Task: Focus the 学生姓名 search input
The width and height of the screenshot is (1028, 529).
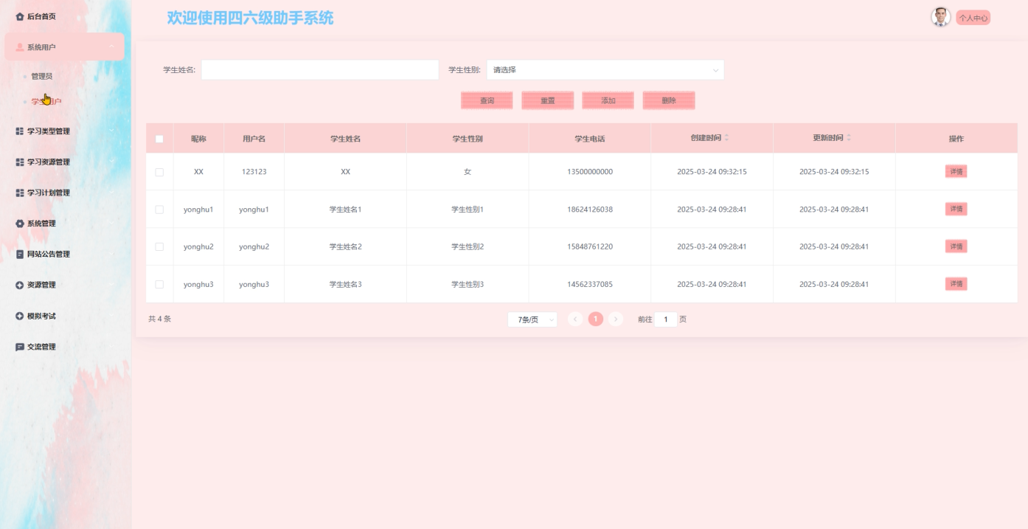Action: 320,70
